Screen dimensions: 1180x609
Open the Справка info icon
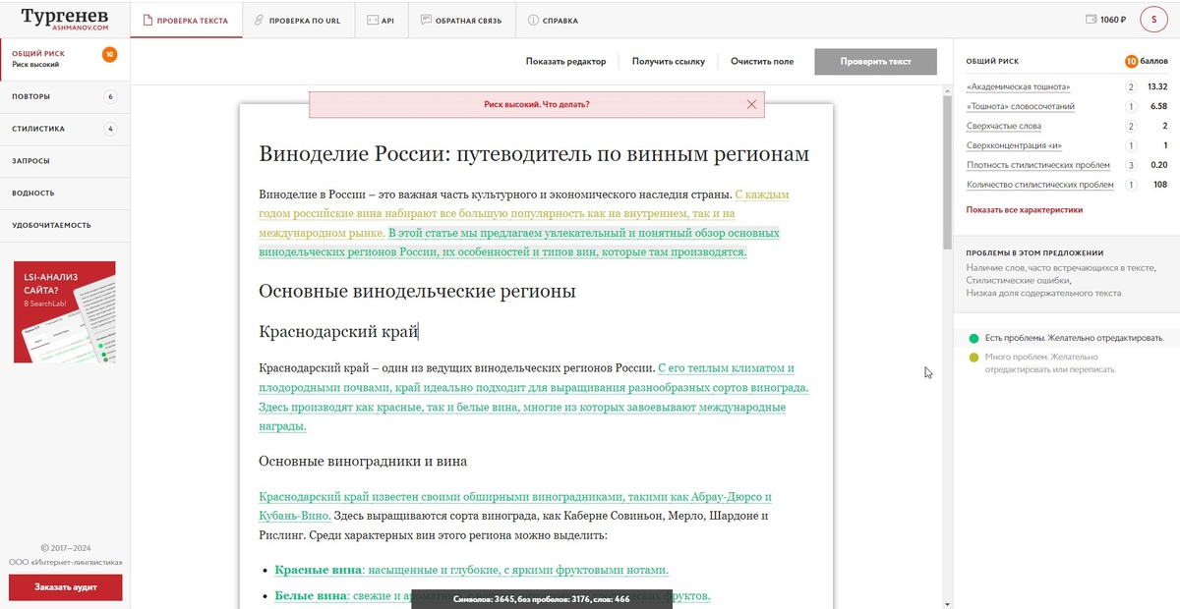(531, 19)
